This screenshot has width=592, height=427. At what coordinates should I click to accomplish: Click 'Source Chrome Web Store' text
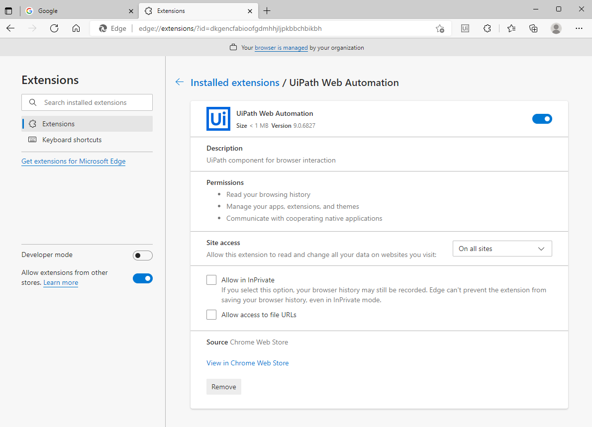(247, 342)
